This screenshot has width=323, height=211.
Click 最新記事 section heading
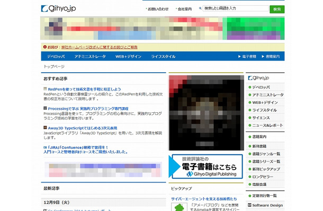click(51, 188)
